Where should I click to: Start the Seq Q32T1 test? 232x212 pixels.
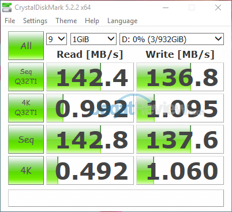(26, 77)
